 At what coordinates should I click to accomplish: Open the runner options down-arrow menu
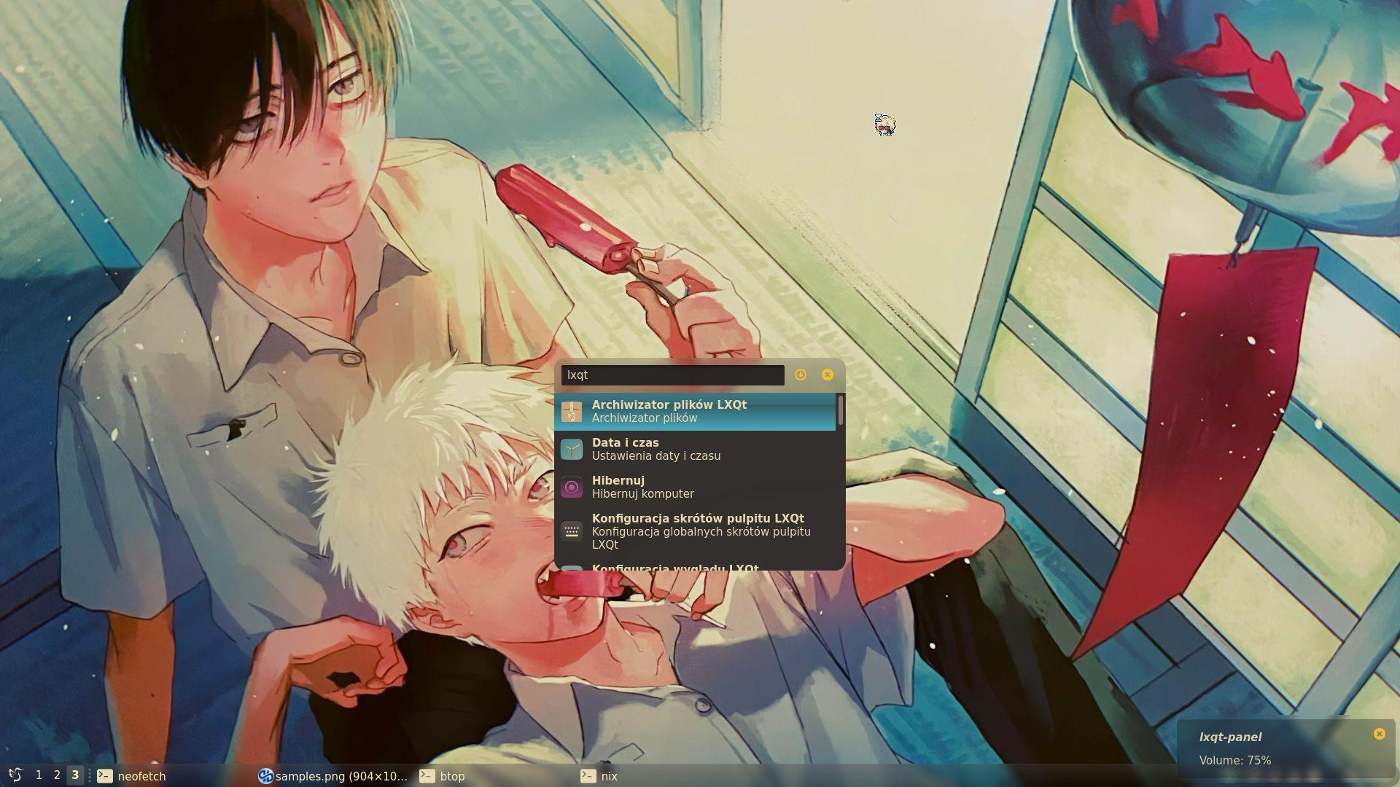(801, 375)
